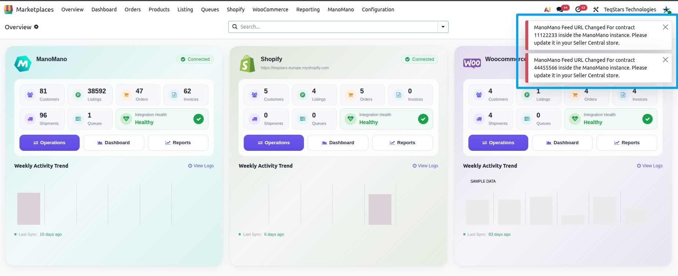Screen dimensions: 678x276
Task: Open the Queues menu
Action: 210,10
